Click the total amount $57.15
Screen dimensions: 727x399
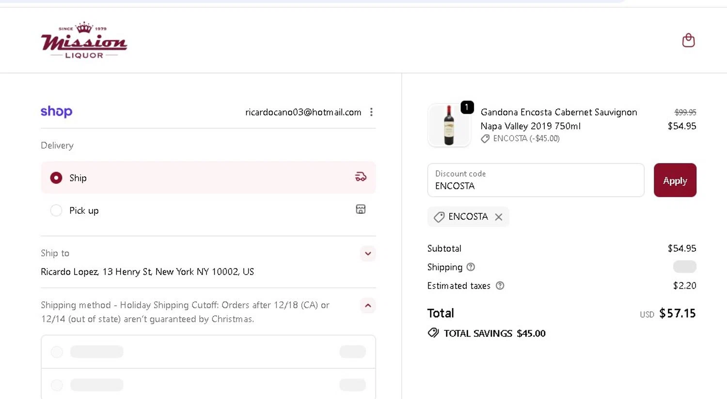click(677, 313)
